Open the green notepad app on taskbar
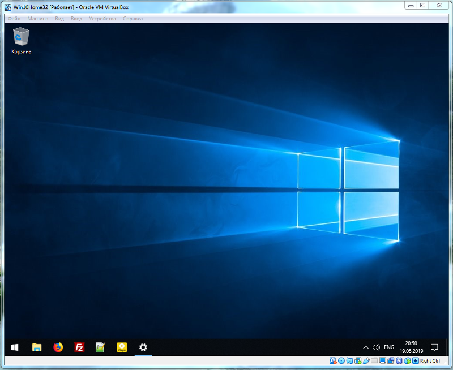Viewport: 453px width, 370px height. pos(100,347)
